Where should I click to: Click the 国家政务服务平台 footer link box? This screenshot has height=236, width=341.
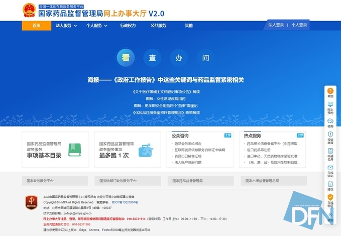pos(55,181)
